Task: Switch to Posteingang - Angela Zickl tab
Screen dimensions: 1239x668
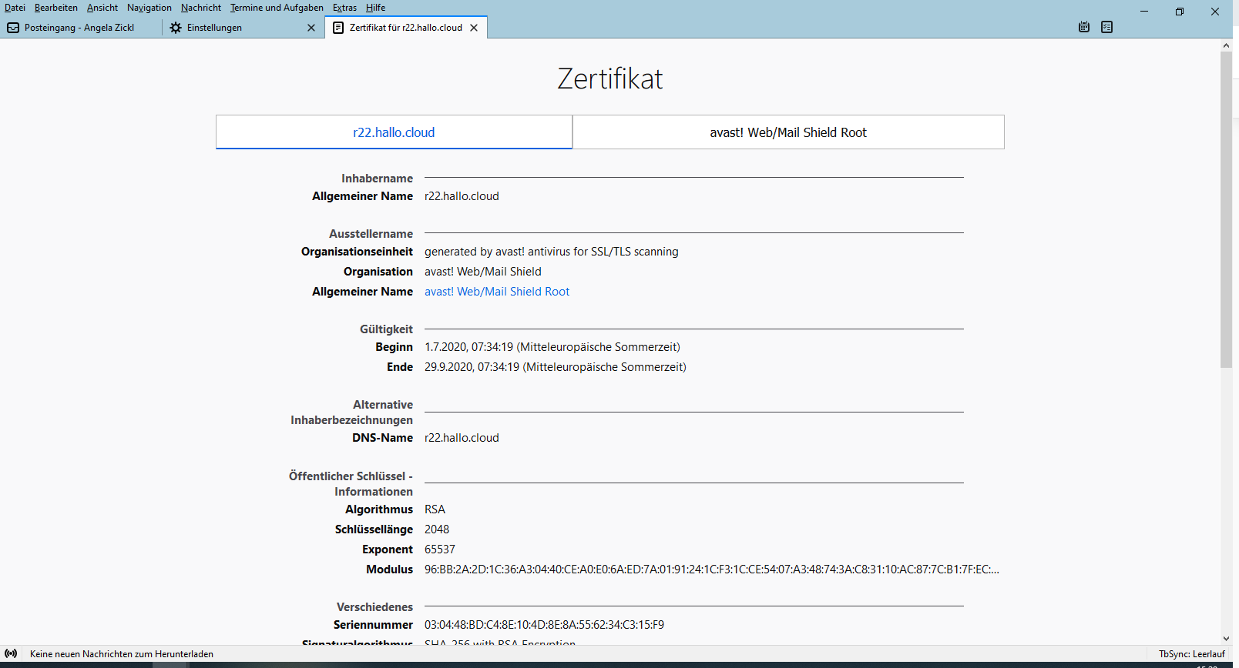Action: [x=81, y=28]
